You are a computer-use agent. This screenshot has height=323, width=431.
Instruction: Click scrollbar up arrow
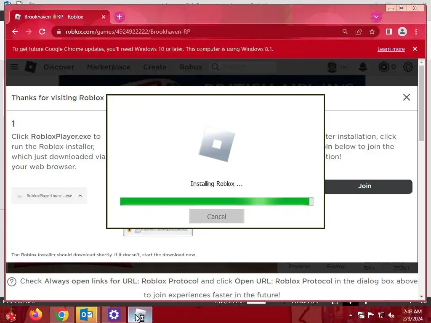421,63
